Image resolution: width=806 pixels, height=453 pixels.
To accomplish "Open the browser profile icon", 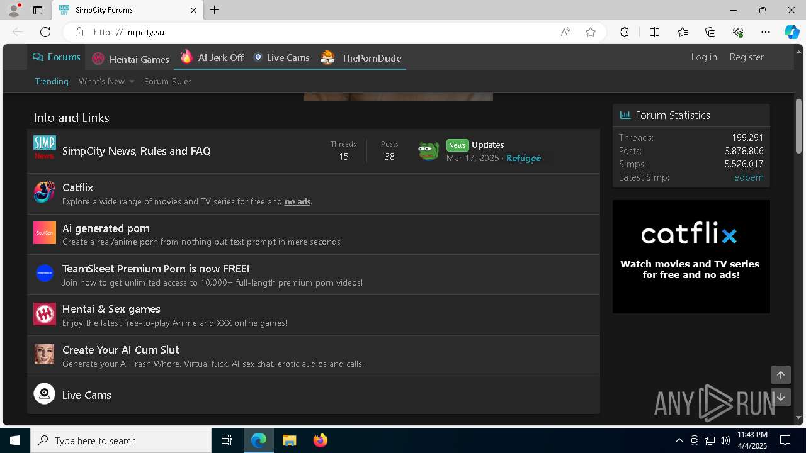I will click(14, 10).
